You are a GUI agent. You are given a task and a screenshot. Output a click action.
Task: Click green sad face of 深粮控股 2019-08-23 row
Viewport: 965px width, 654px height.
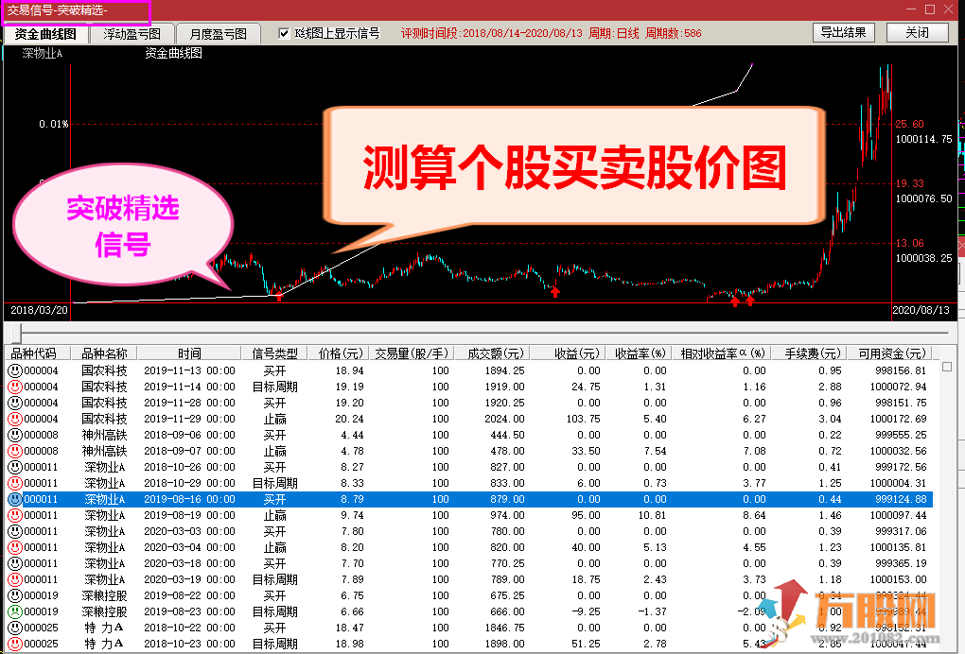point(15,611)
